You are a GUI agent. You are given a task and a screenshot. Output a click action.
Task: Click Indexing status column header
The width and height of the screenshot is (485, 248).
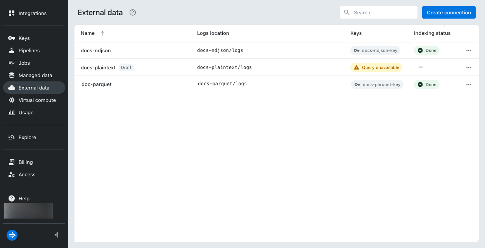point(432,33)
